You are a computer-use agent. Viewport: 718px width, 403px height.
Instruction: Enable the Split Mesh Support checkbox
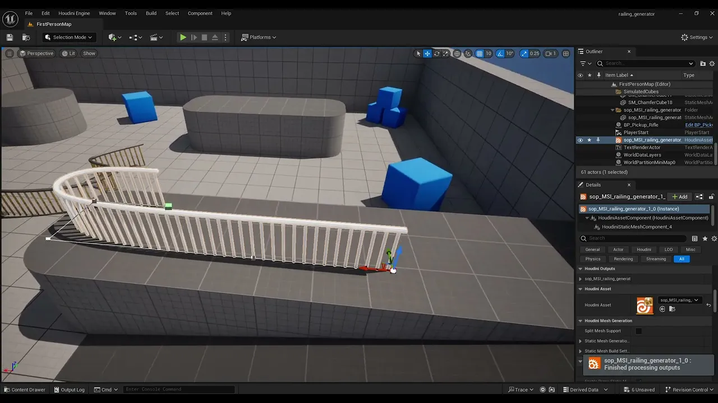(638, 331)
